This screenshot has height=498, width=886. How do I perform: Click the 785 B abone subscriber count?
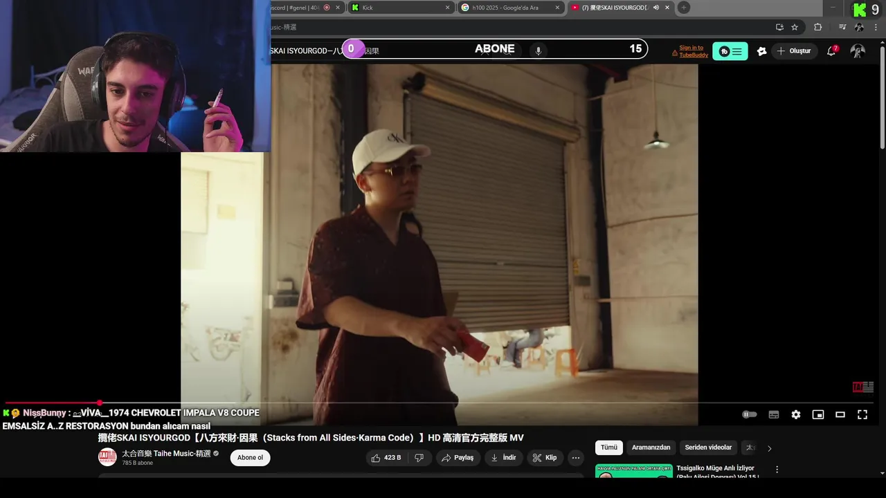(x=137, y=463)
